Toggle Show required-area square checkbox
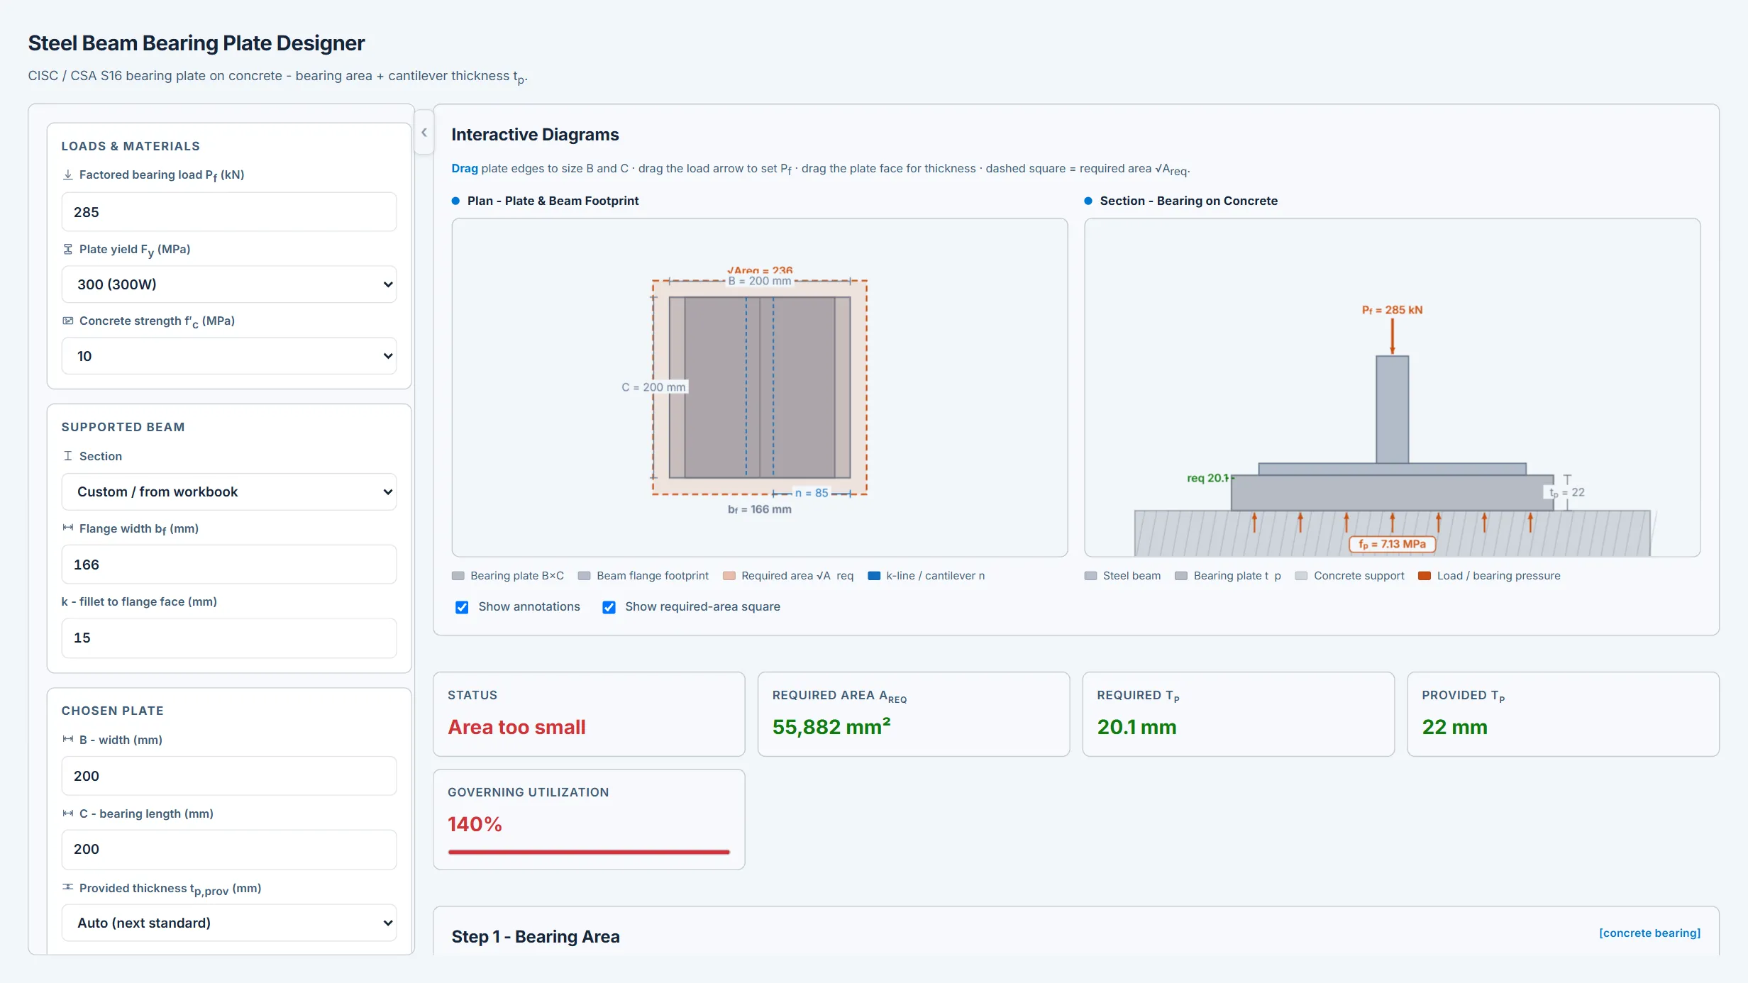The height and width of the screenshot is (983, 1748). pyautogui.click(x=609, y=607)
